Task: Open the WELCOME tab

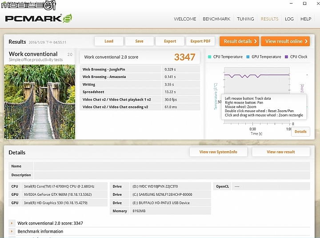Action: click(x=185, y=19)
